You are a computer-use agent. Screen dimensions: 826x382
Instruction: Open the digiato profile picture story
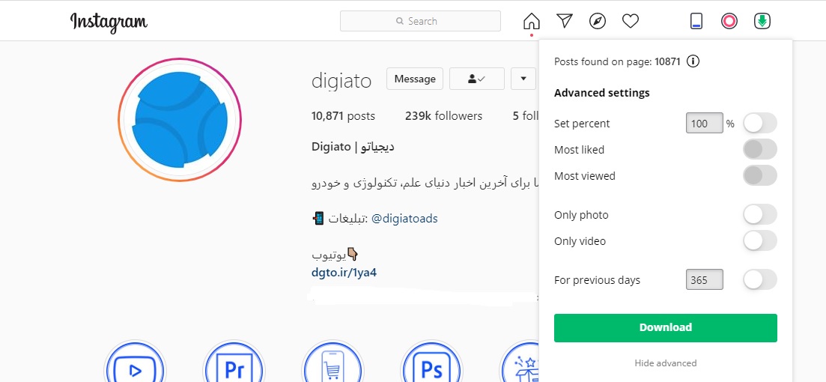tap(180, 120)
